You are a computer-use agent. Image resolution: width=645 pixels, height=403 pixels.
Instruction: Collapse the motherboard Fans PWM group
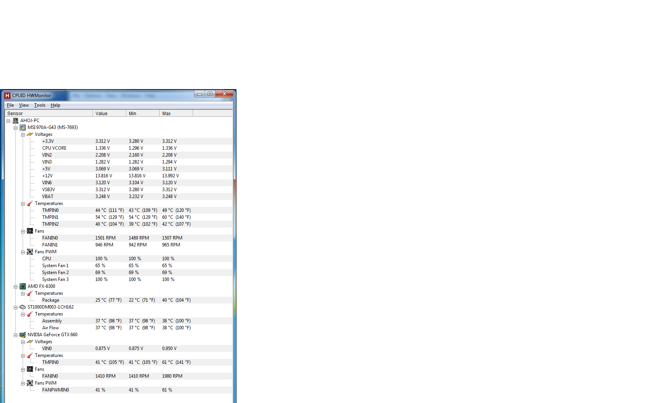click(23, 252)
